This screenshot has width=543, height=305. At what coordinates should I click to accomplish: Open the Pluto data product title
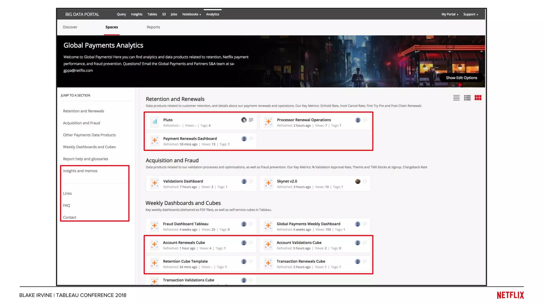(168, 120)
